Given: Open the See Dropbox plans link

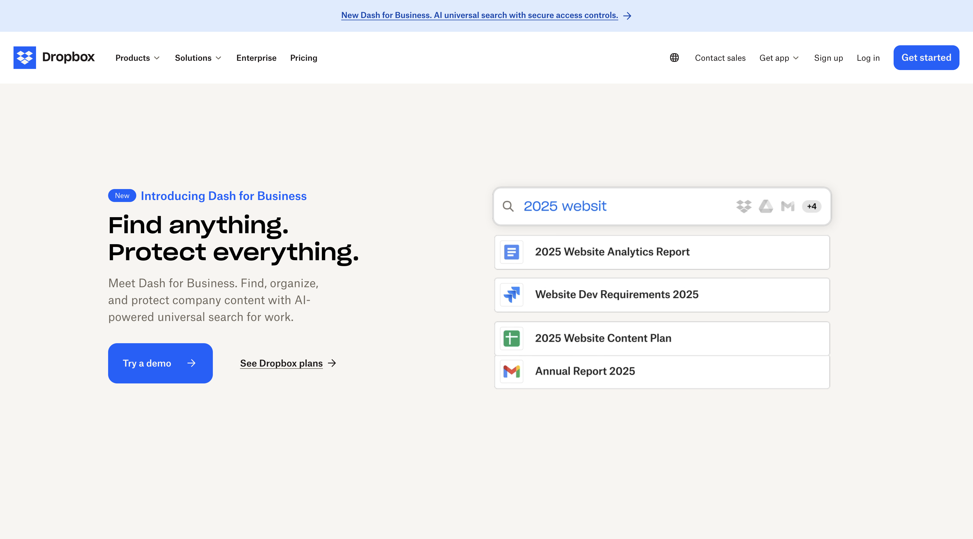Looking at the screenshot, I should pos(281,363).
